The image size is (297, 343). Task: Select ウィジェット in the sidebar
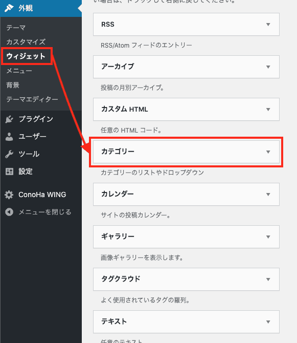point(26,56)
